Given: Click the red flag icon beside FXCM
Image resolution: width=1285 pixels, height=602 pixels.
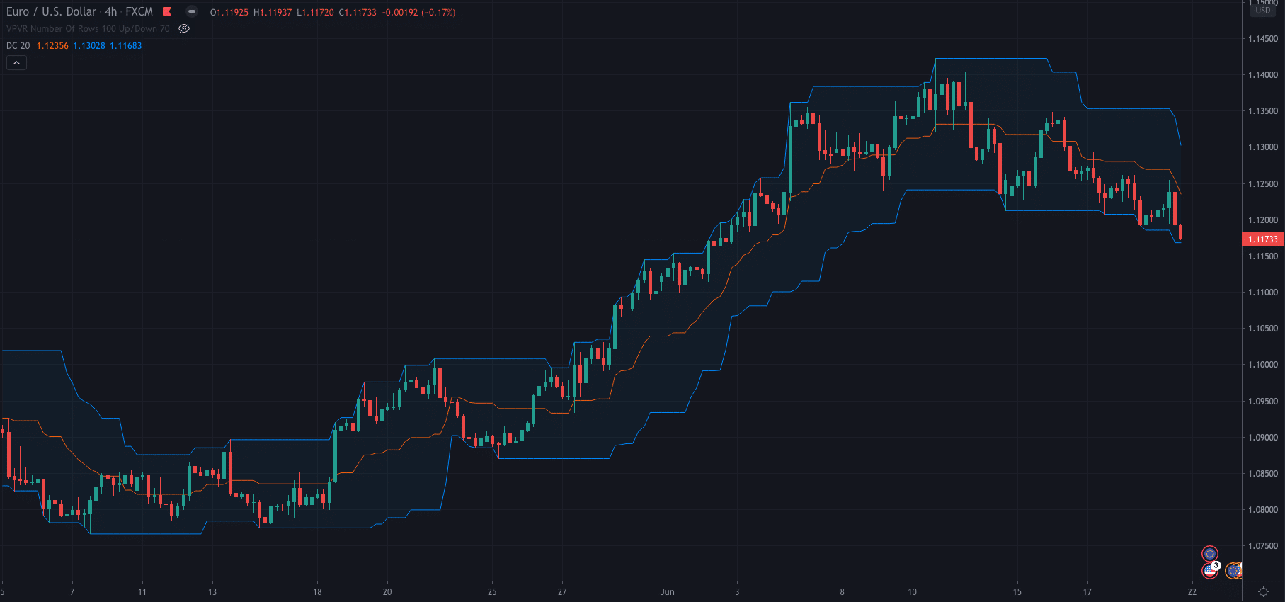Looking at the screenshot, I should (x=167, y=11).
